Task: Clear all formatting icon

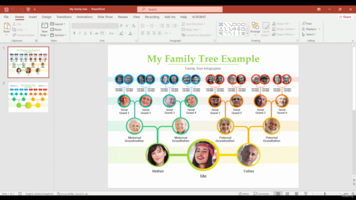Action: [x=133, y=26]
